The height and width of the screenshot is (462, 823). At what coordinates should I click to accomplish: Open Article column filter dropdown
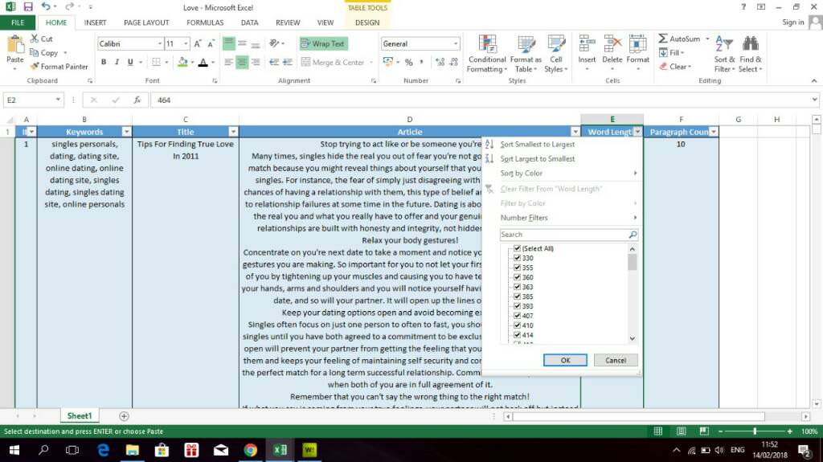tap(575, 132)
